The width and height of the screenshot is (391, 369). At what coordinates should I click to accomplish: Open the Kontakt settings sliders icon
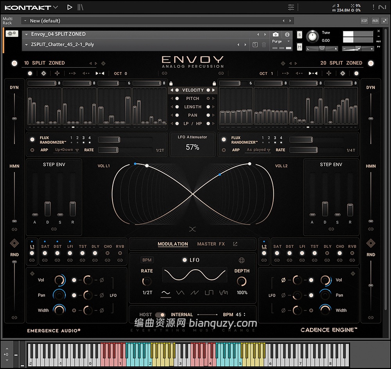point(291,7)
